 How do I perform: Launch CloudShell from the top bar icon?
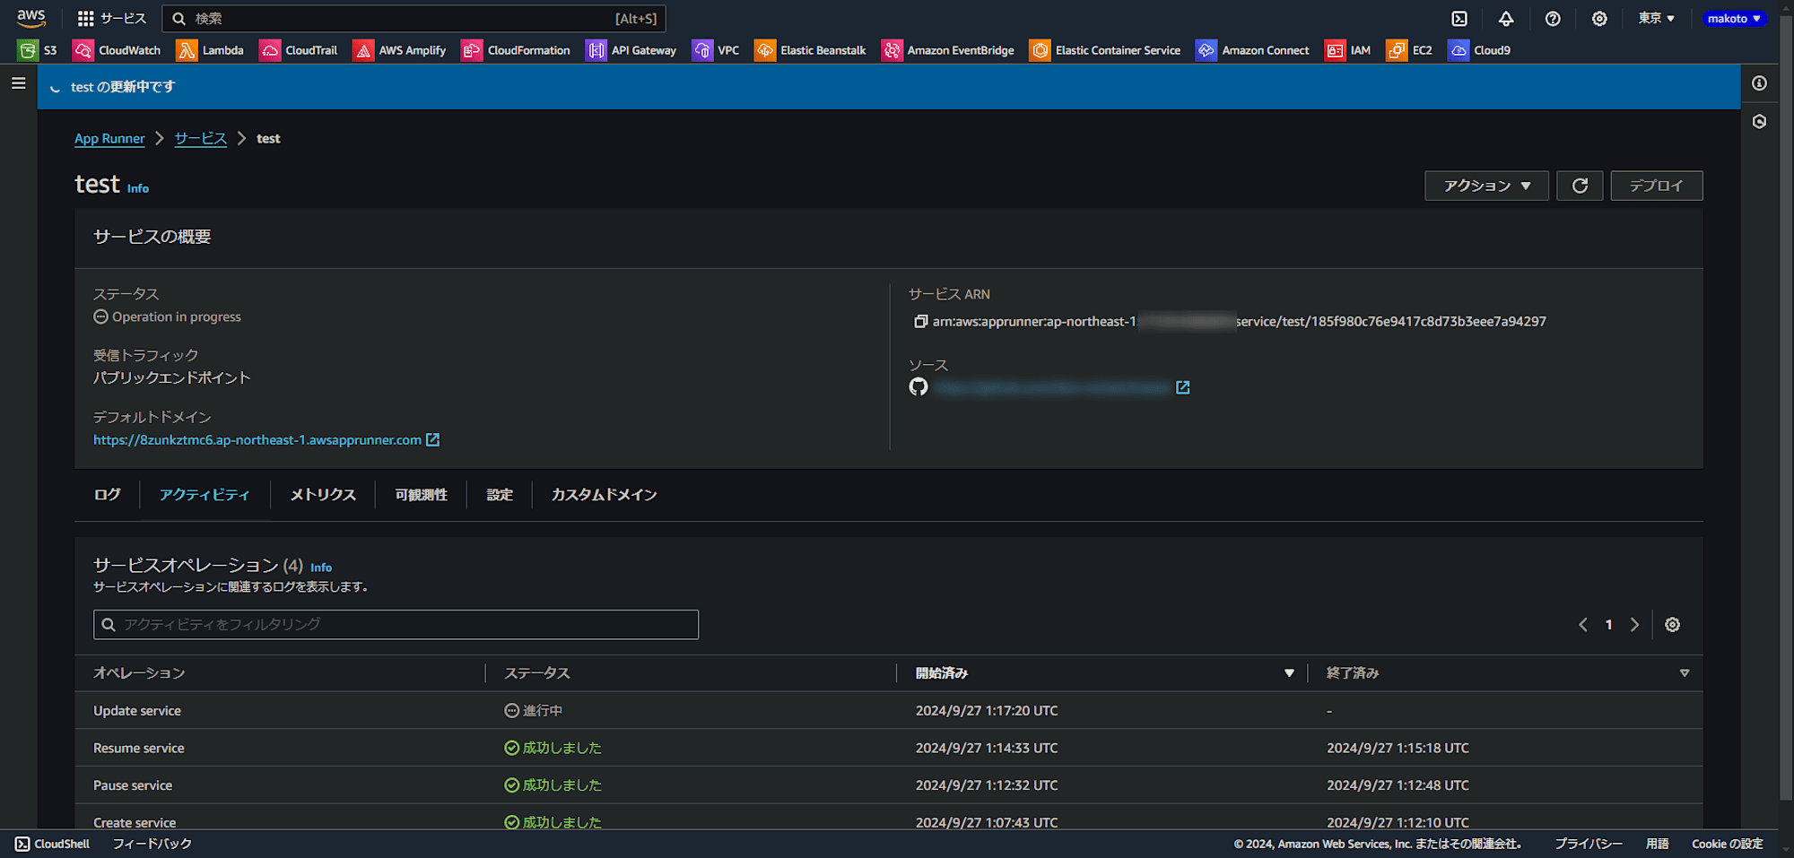pos(1459,18)
